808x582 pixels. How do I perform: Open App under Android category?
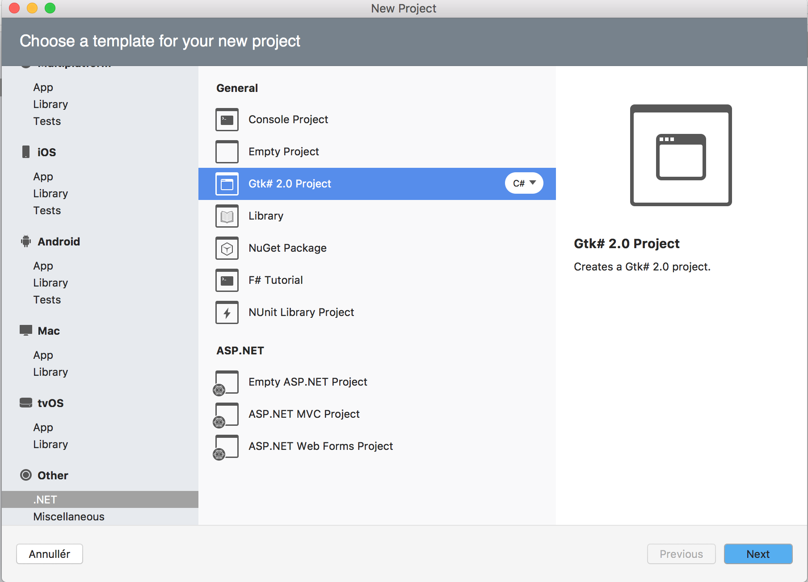[43, 266]
